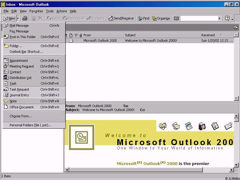Click the Move to Folder toolbar icon
The width and height of the screenshot is (240, 180).
34,18
